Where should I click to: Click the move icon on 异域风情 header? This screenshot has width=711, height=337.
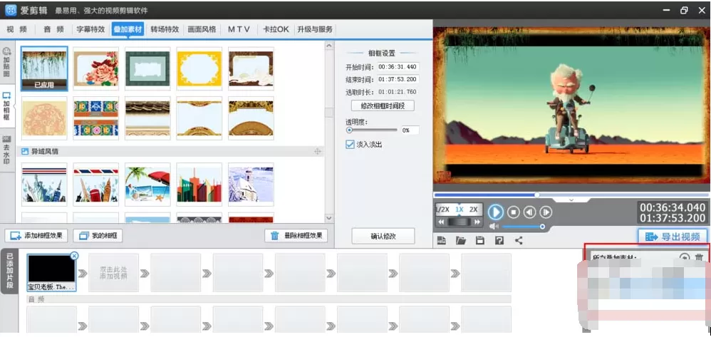(318, 152)
